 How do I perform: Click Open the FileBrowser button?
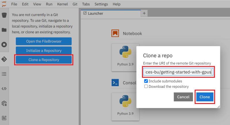pyautogui.click(x=44, y=41)
